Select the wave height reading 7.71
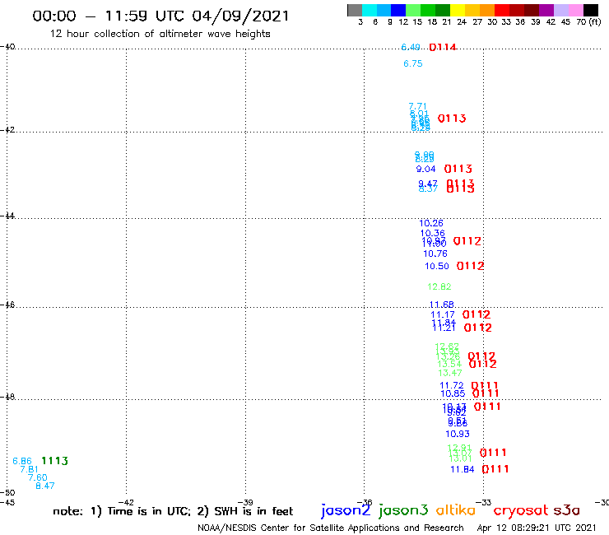 tap(417, 106)
